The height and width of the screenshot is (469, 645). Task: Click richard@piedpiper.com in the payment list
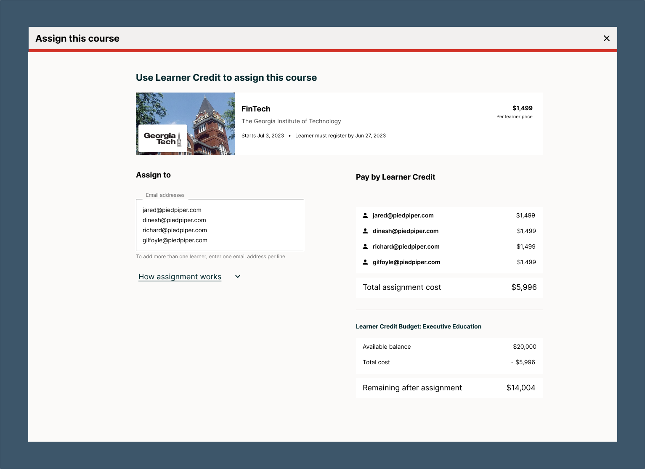click(x=406, y=246)
